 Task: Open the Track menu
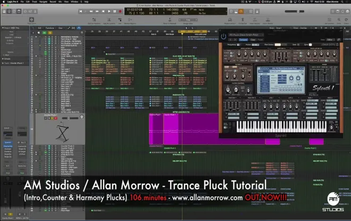tap(35, 2)
